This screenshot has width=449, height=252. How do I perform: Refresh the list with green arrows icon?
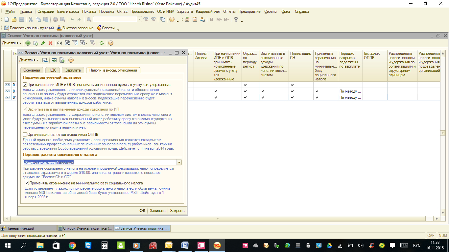[102, 43]
